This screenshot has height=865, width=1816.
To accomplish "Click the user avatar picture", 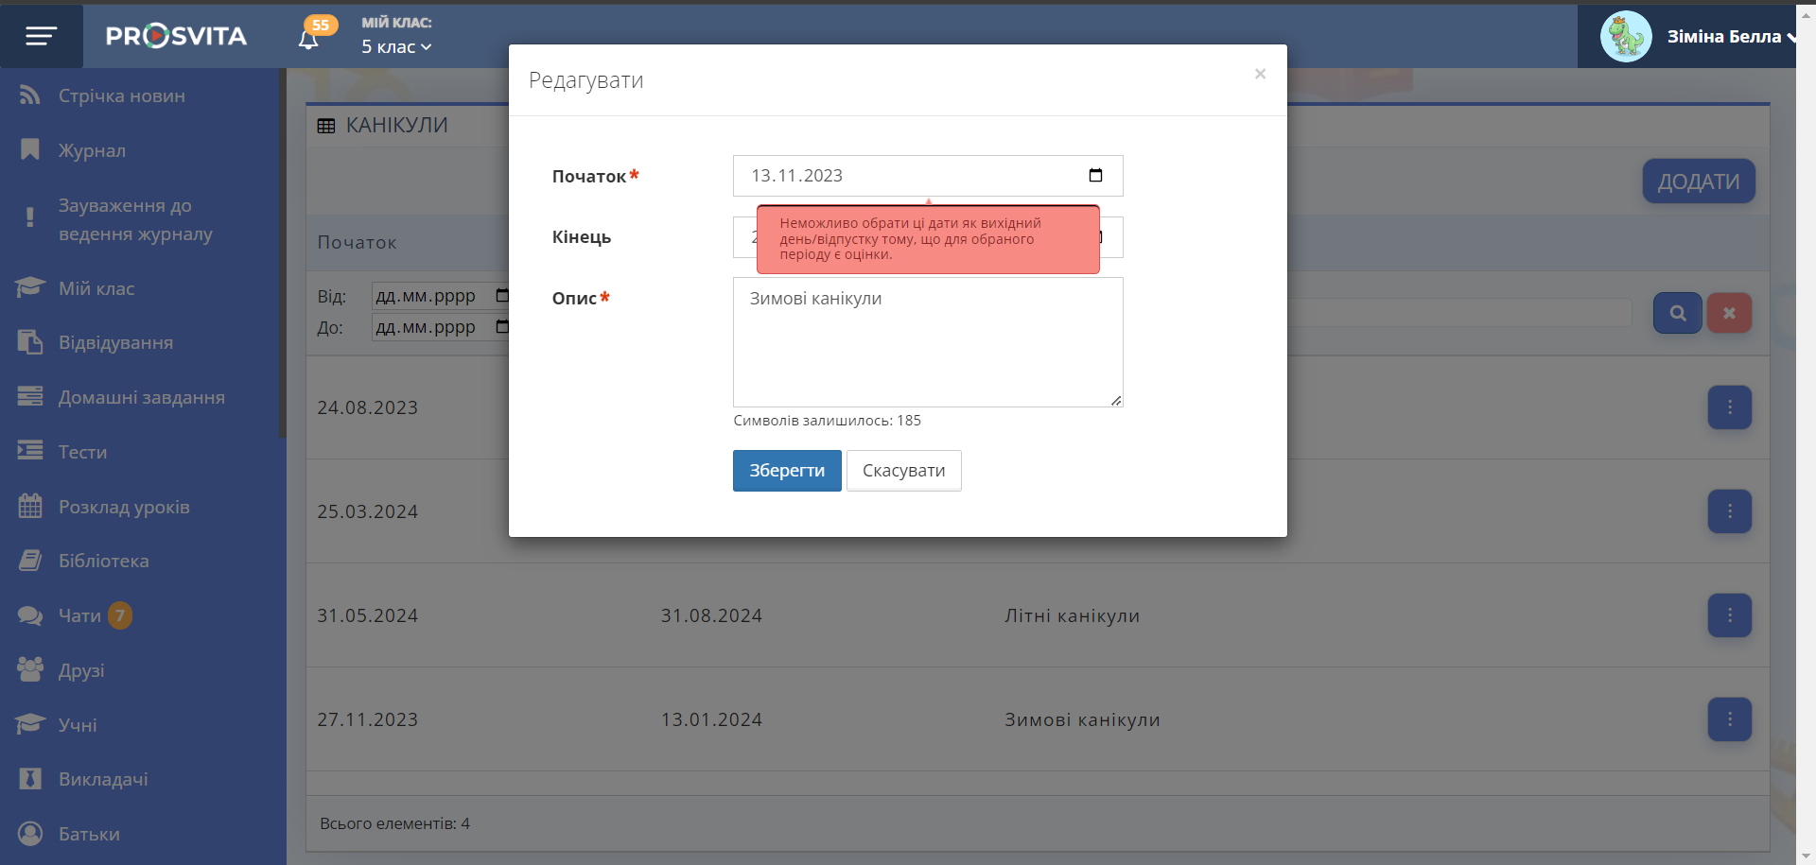I will tap(1625, 37).
